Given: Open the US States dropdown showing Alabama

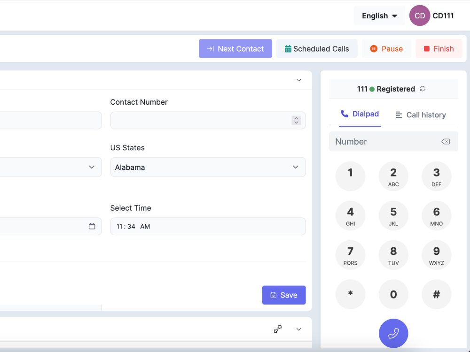Looking at the screenshot, I should point(208,167).
